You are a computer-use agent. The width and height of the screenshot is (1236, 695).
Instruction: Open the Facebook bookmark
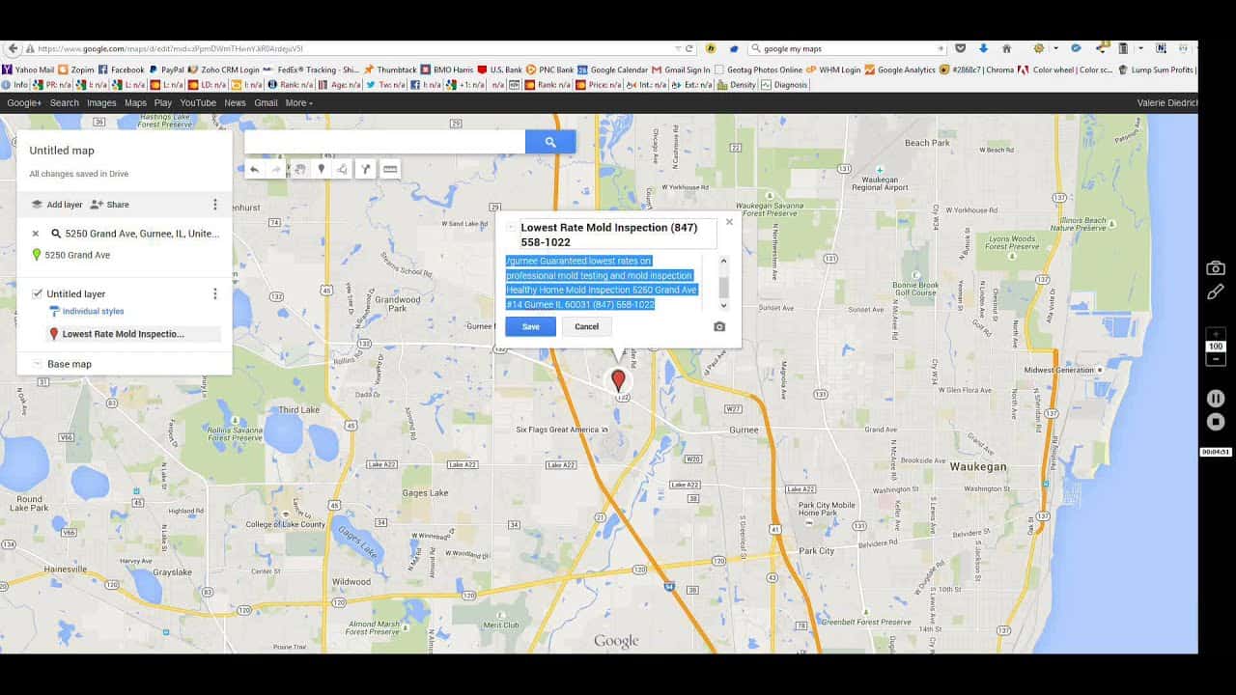121,69
